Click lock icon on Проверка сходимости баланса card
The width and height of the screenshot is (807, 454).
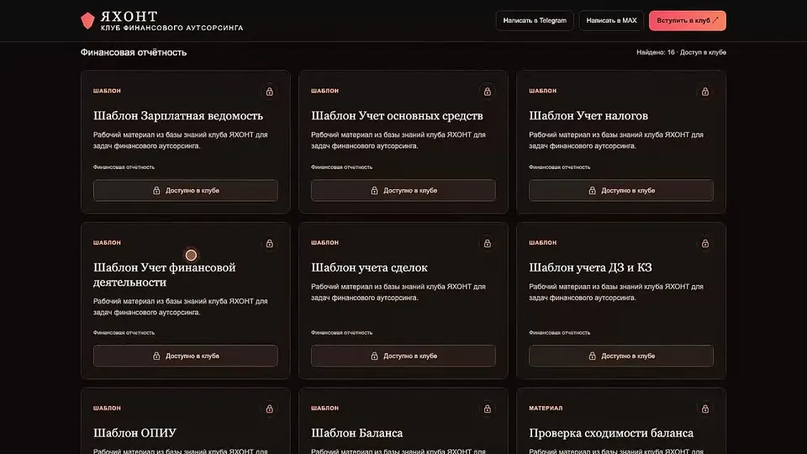click(705, 409)
